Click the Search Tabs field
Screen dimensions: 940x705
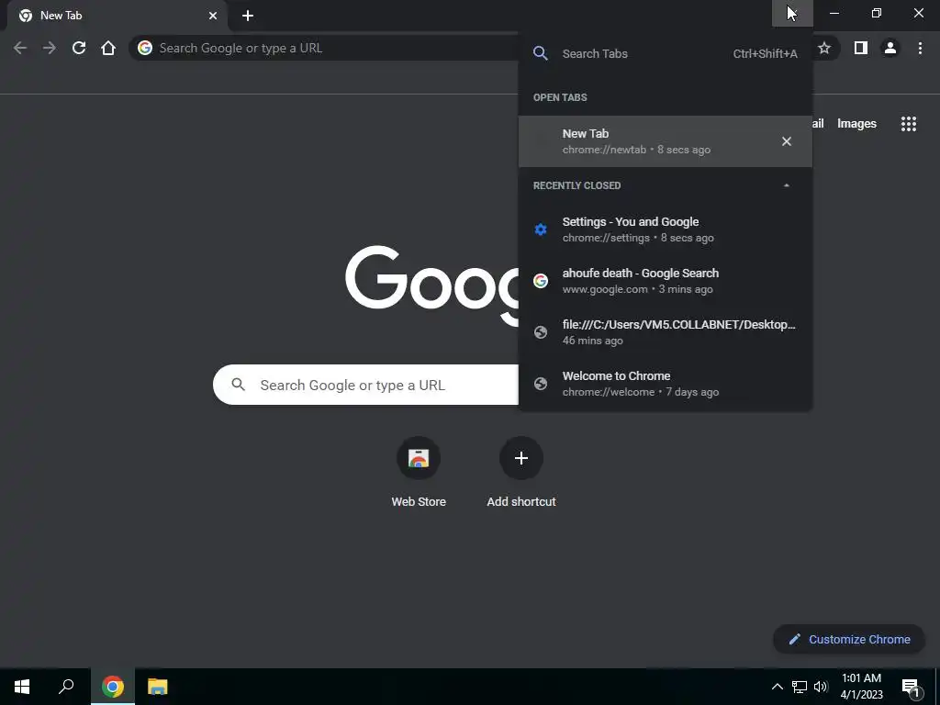point(666,53)
